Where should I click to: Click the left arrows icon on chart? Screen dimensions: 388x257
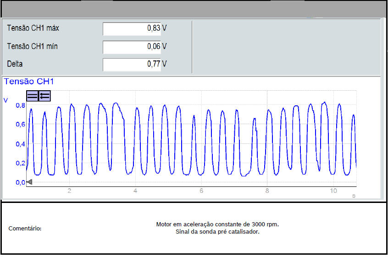44,95
